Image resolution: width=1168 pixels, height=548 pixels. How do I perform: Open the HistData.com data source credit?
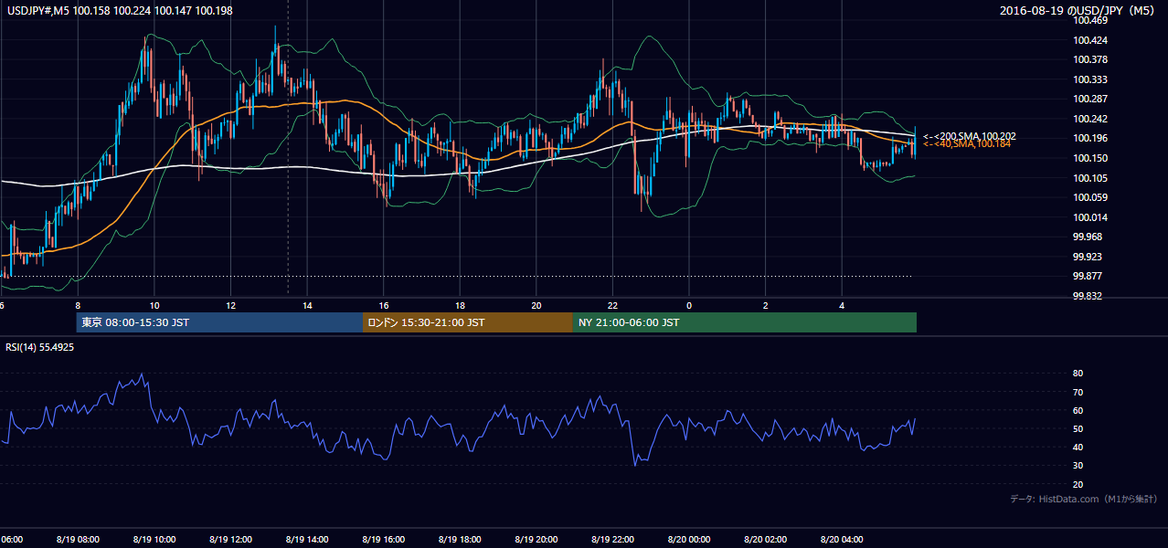(x=1083, y=499)
